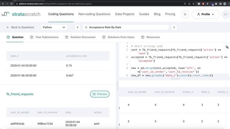The image size is (230, 129).
Task: Select the 0.75 acceptance rate cell
Action: coord(69,66)
